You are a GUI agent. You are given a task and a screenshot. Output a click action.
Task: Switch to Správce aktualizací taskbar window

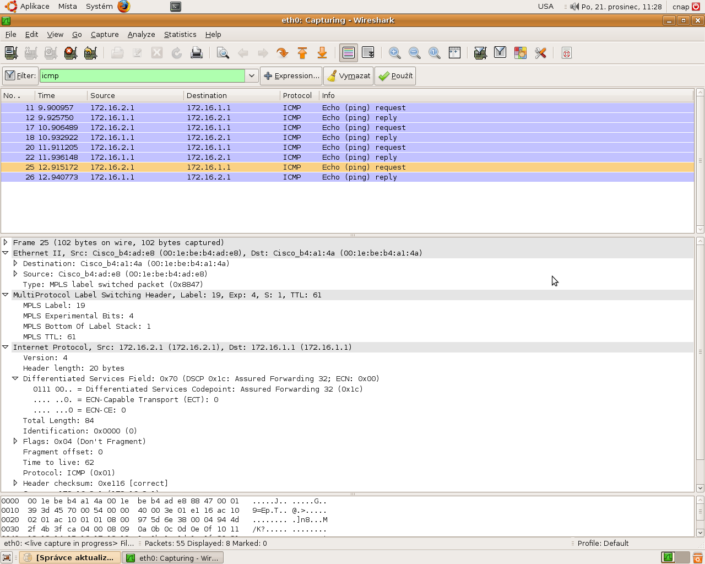[69, 557]
